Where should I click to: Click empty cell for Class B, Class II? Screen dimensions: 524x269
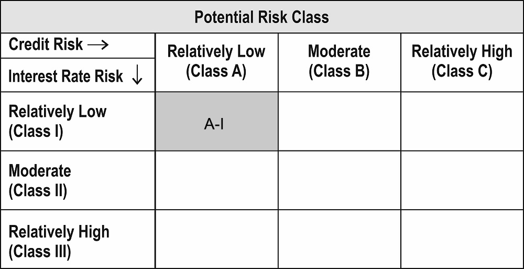(x=339, y=180)
